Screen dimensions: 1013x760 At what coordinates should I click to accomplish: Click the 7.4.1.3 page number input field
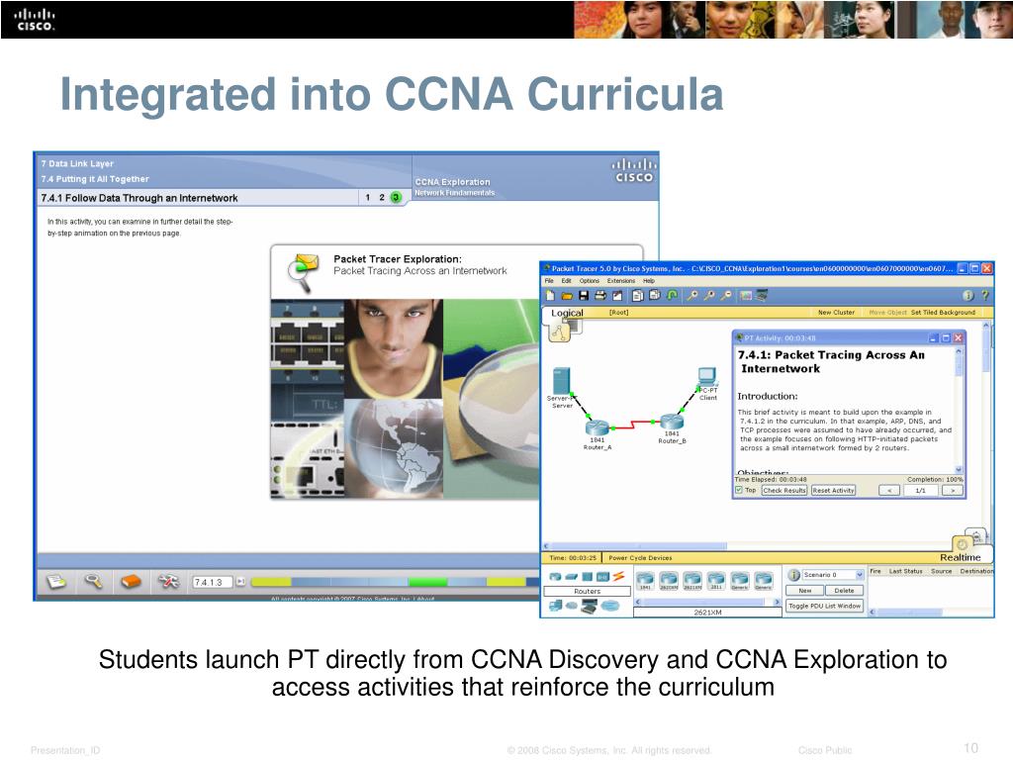click(212, 582)
